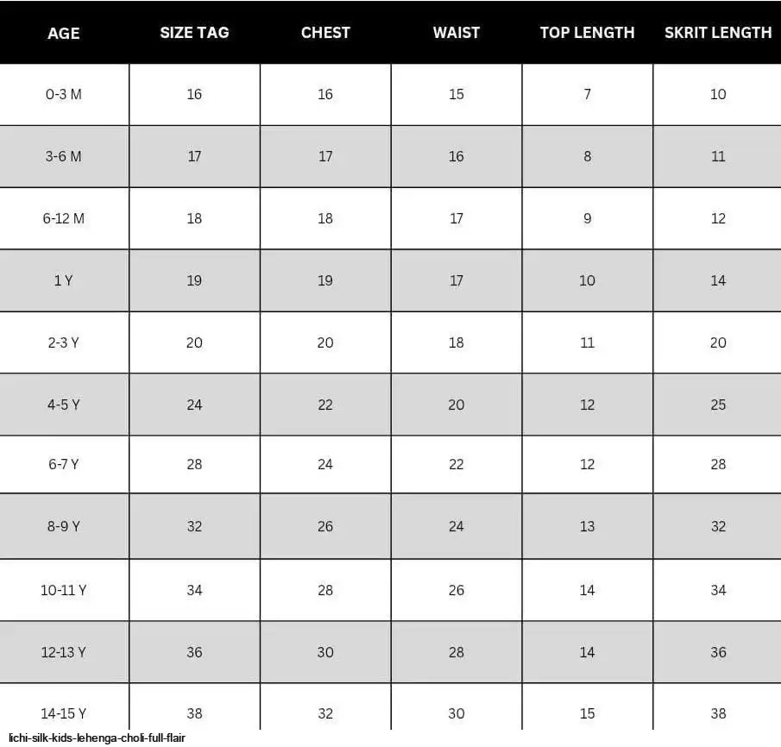Select the 6-12 M age cell

tap(64, 218)
